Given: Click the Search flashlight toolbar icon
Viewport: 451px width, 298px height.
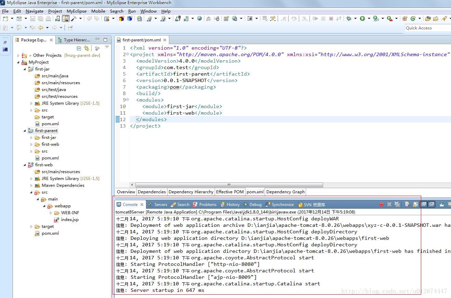Looking at the screenshot, I should coord(444,18).
